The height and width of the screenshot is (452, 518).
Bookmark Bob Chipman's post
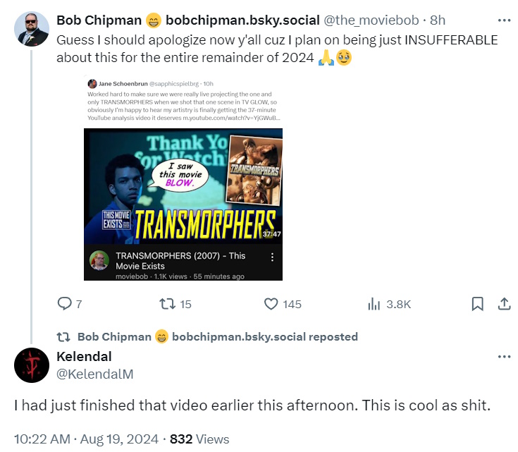pyautogui.click(x=477, y=304)
